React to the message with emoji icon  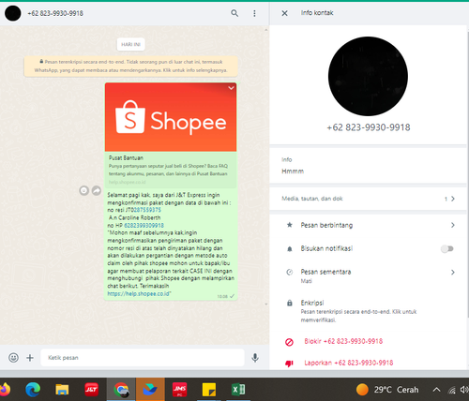pos(83,190)
